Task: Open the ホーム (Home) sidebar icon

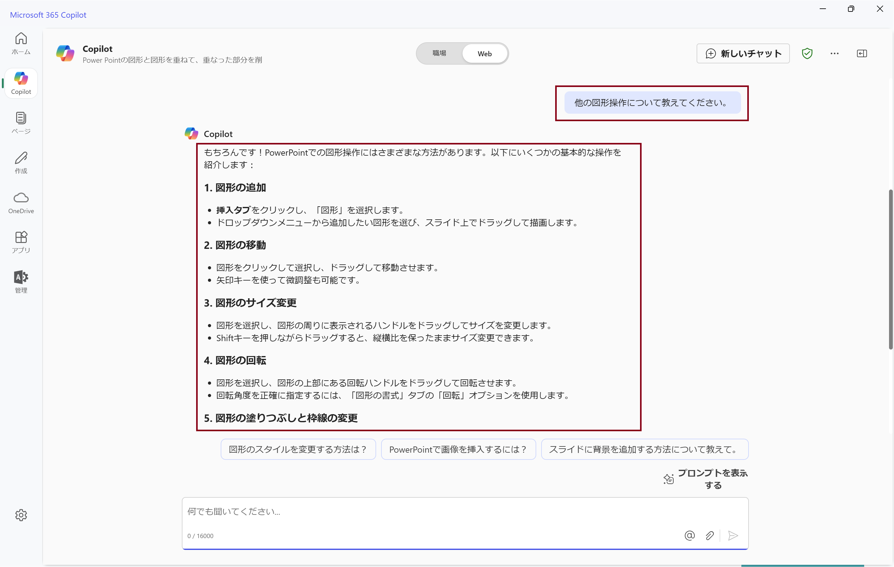Action: point(21,43)
